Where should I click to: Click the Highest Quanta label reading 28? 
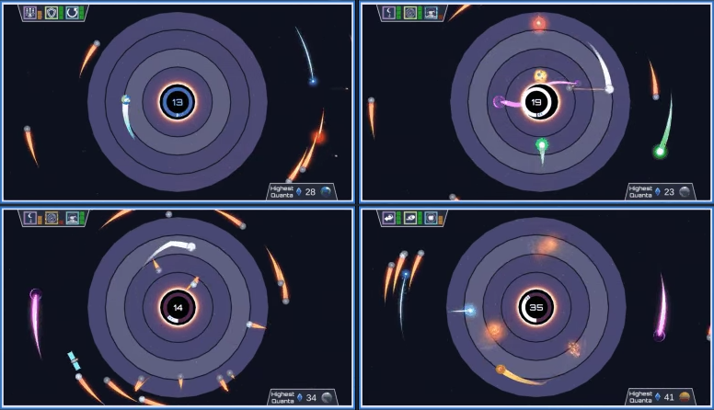tap(282, 191)
